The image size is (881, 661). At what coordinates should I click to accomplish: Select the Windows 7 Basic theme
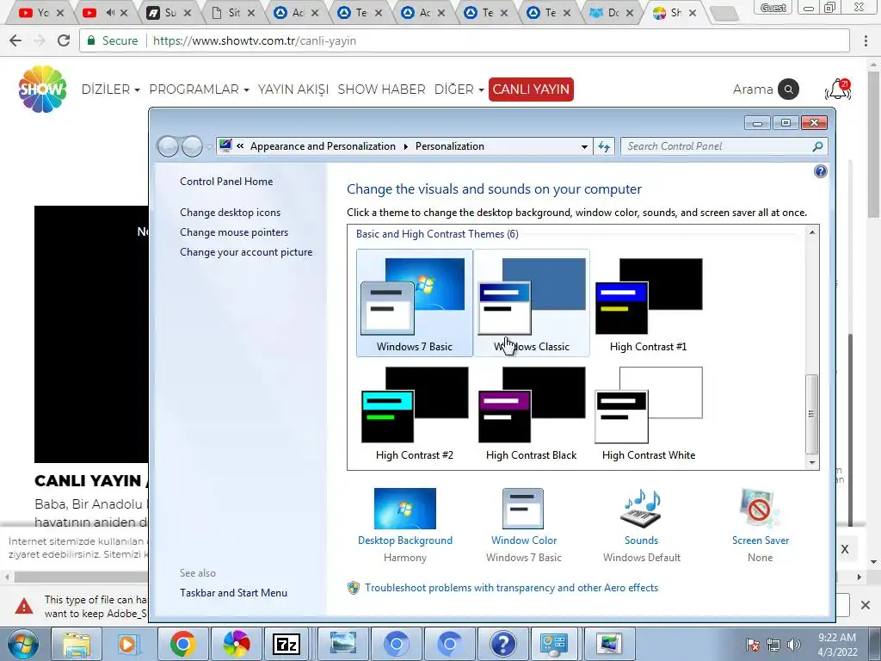point(415,303)
